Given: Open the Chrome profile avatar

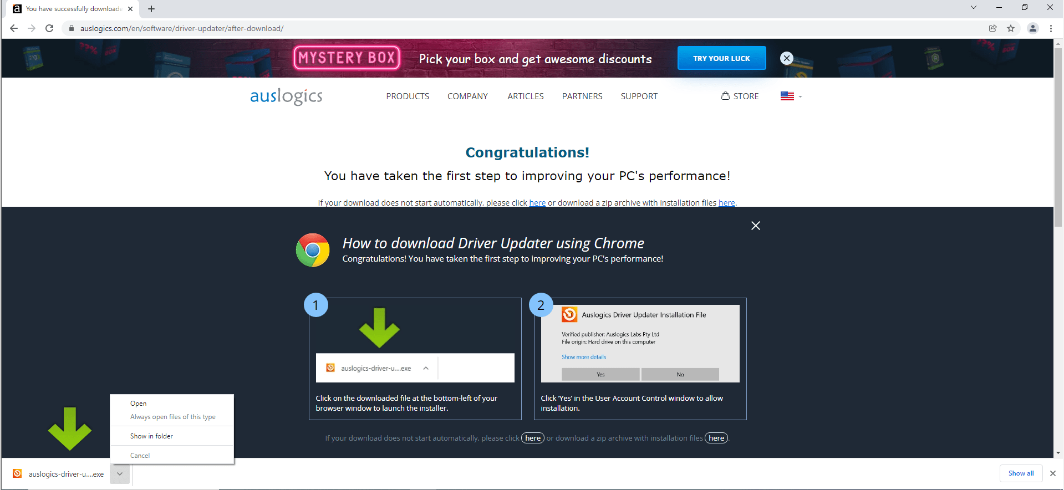Looking at the screenshot, I should tap(1032, 28).
